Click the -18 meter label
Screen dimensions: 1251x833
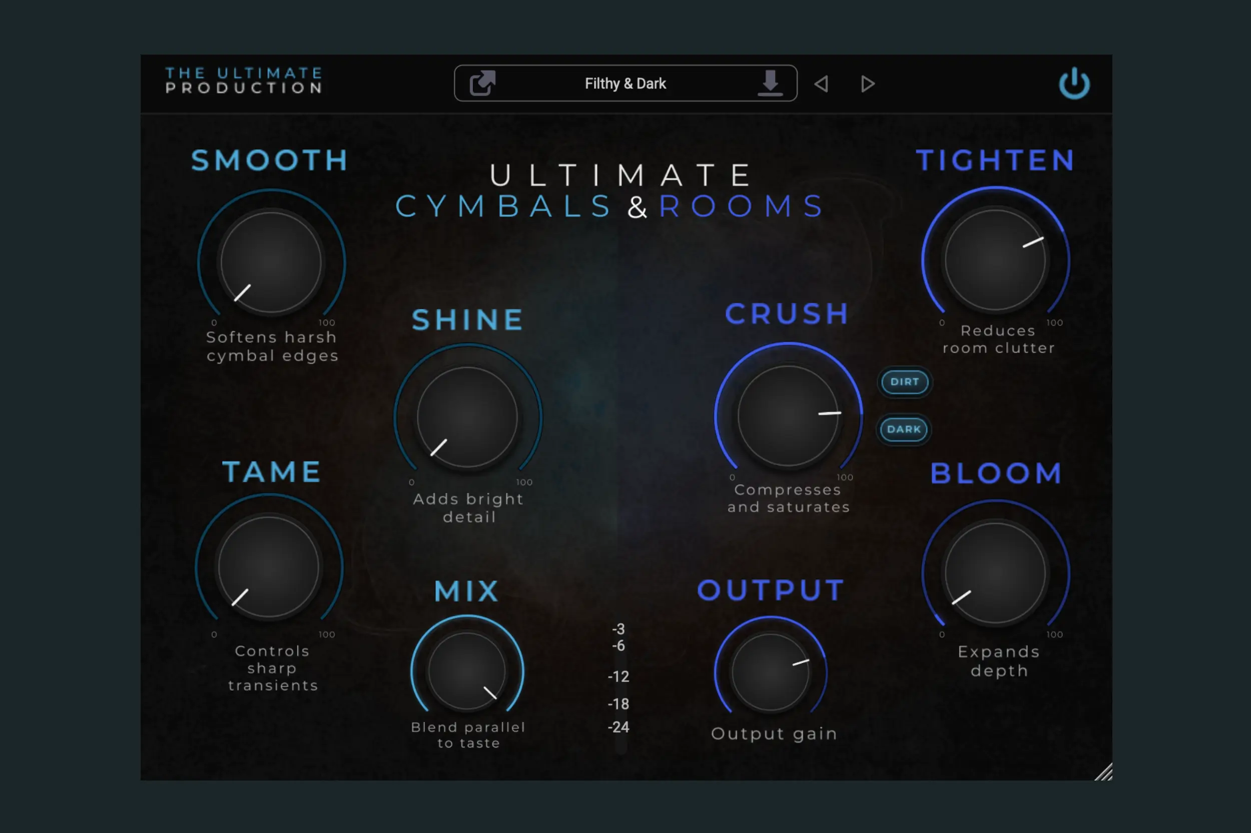[618, 704]
